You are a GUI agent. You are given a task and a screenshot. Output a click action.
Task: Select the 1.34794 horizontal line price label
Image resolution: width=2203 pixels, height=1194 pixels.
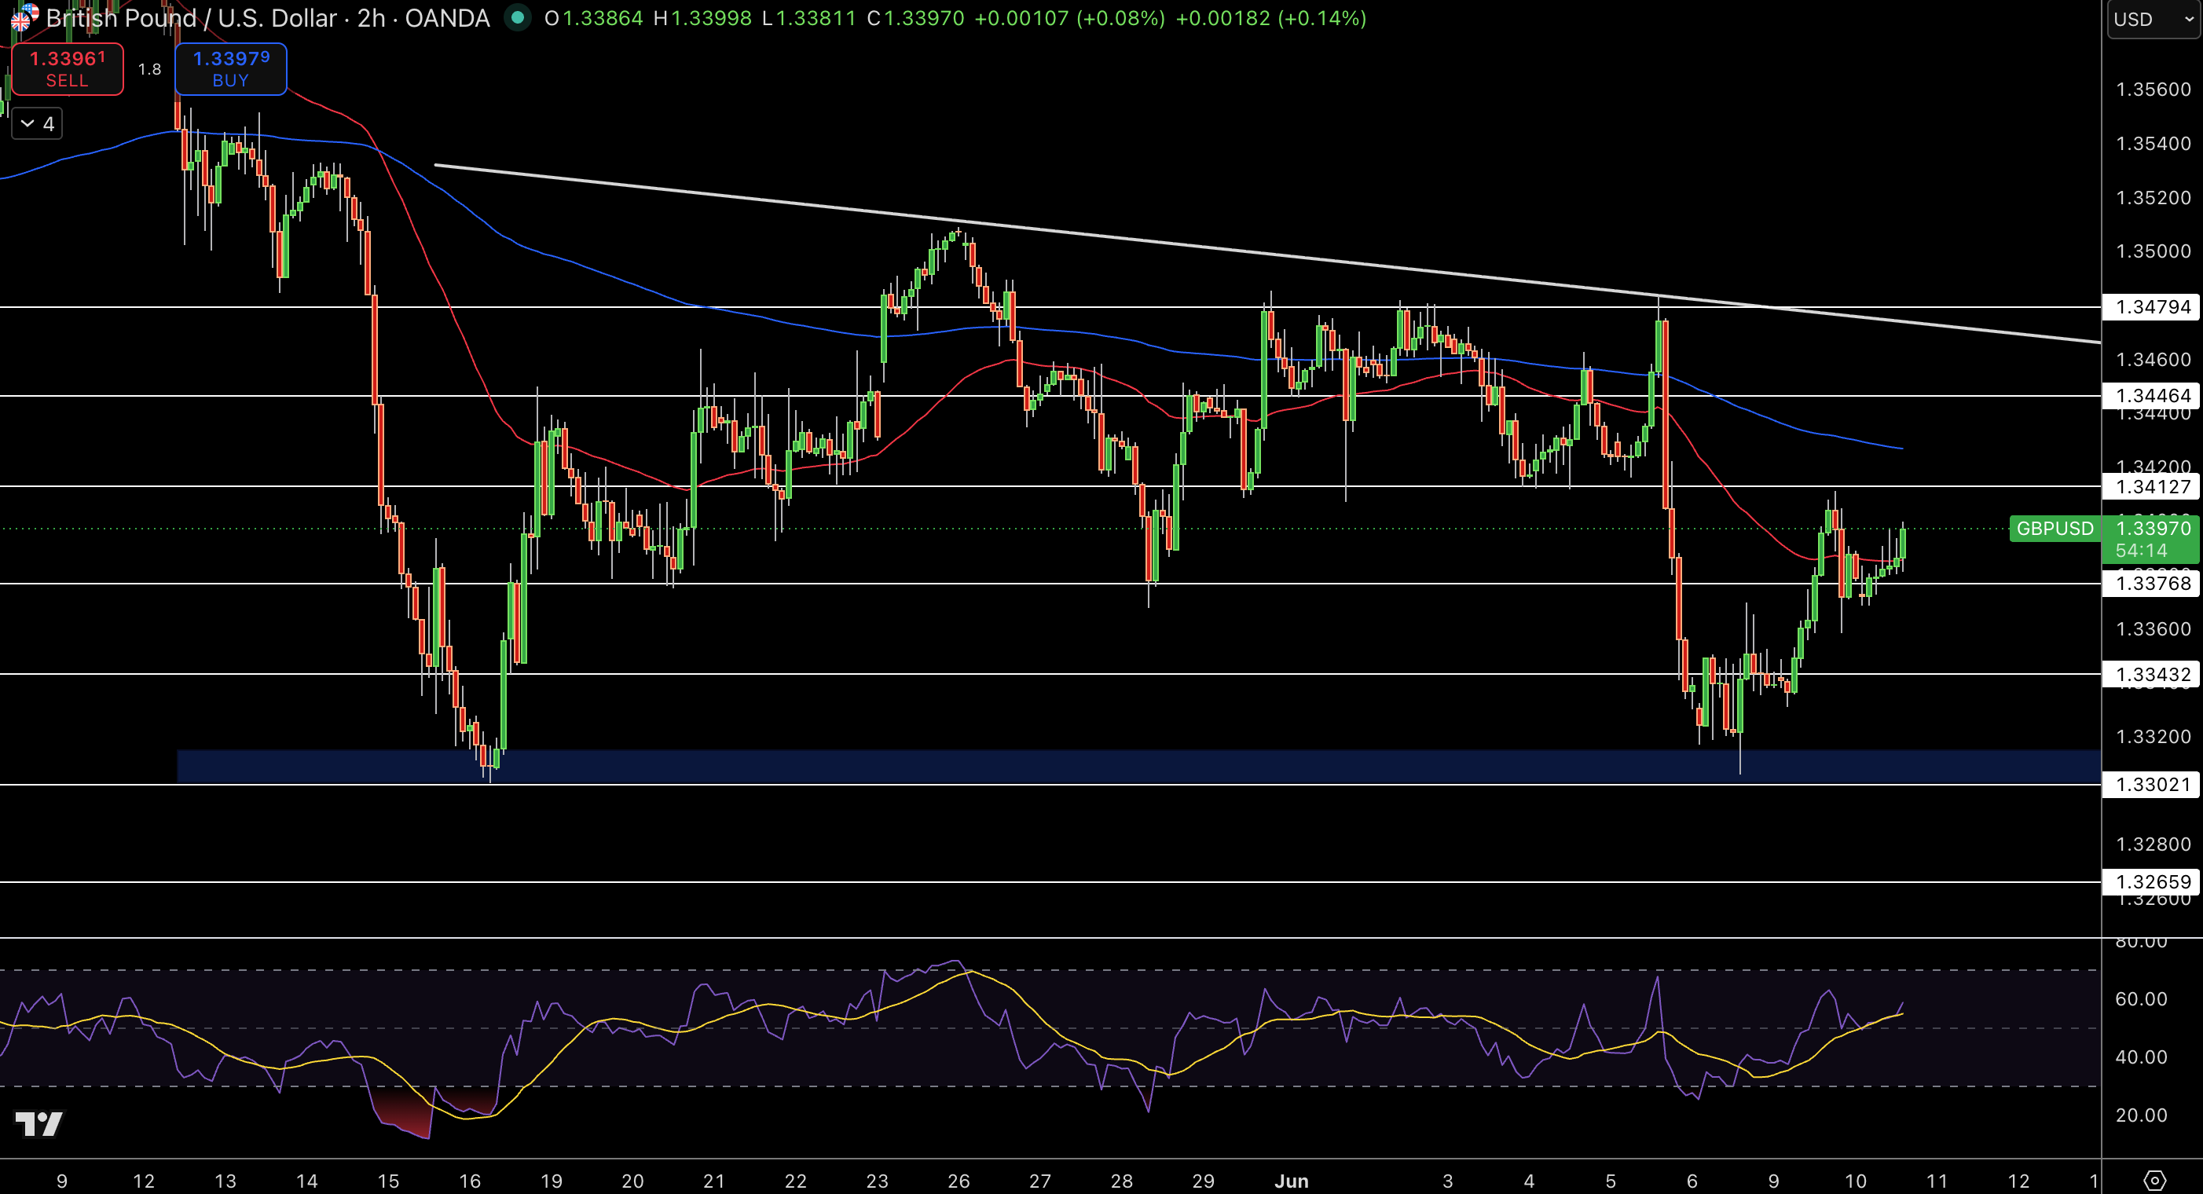2152,307
